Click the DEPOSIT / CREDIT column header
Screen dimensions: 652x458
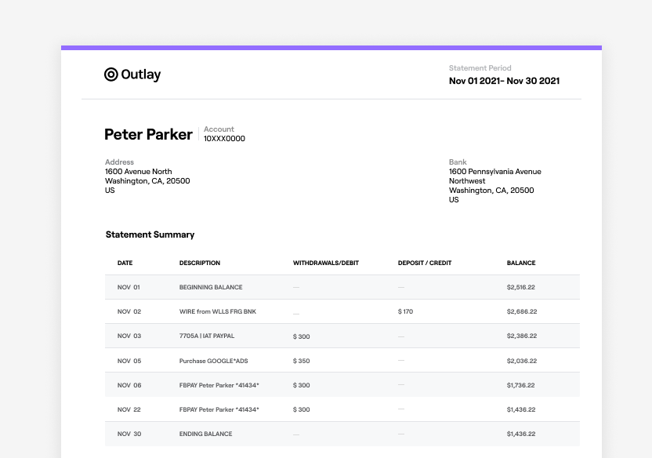tap(424, 263)
